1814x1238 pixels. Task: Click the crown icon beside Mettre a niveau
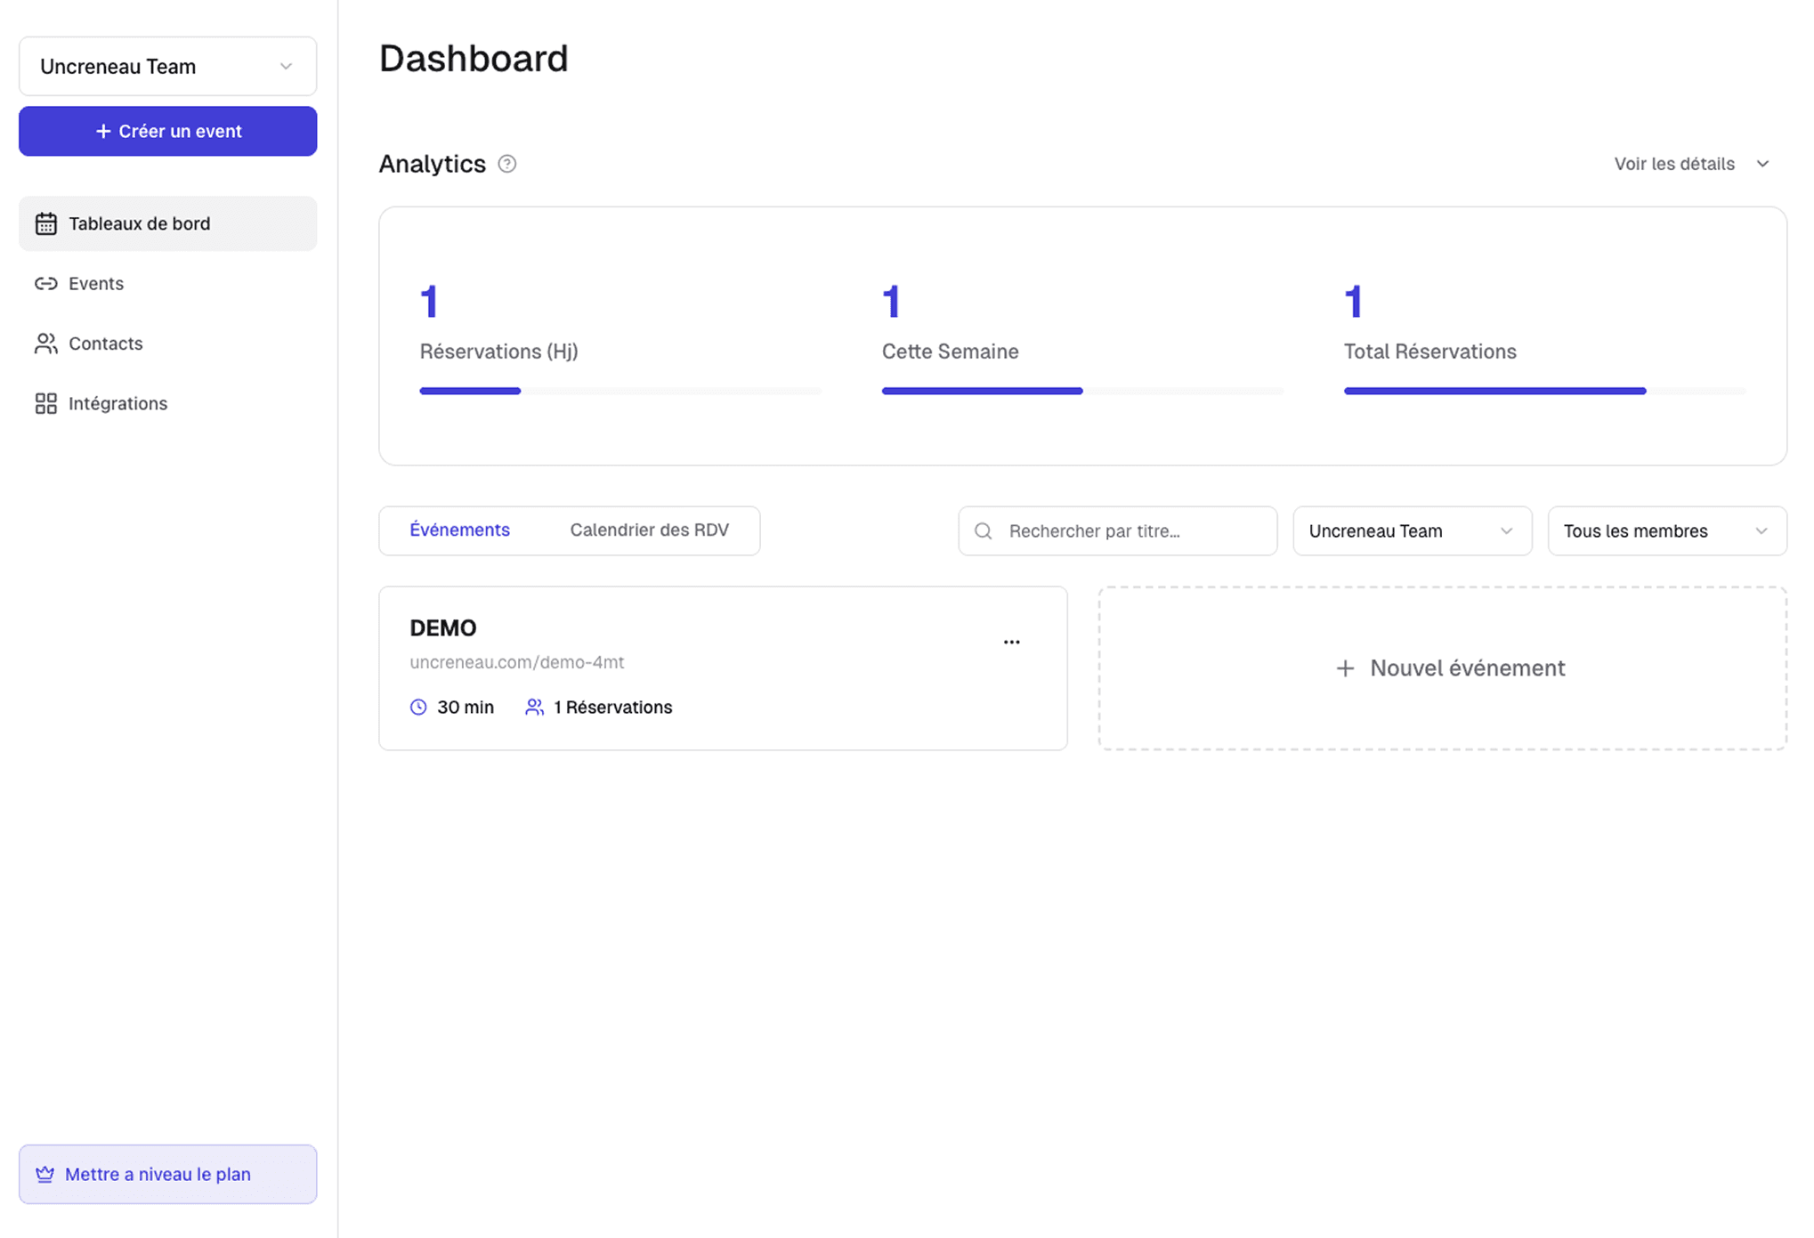(x=46, y=1174)
